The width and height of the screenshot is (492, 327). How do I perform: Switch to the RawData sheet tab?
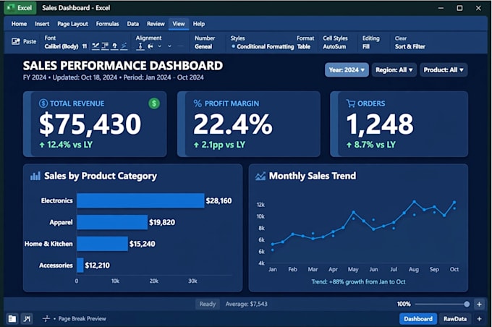[454, 319]
